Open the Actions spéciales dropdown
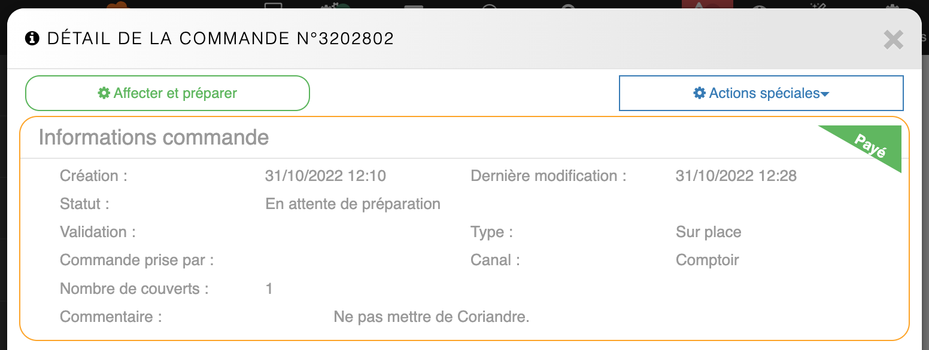Screen dimensions: 929x350 pos(761,93)
